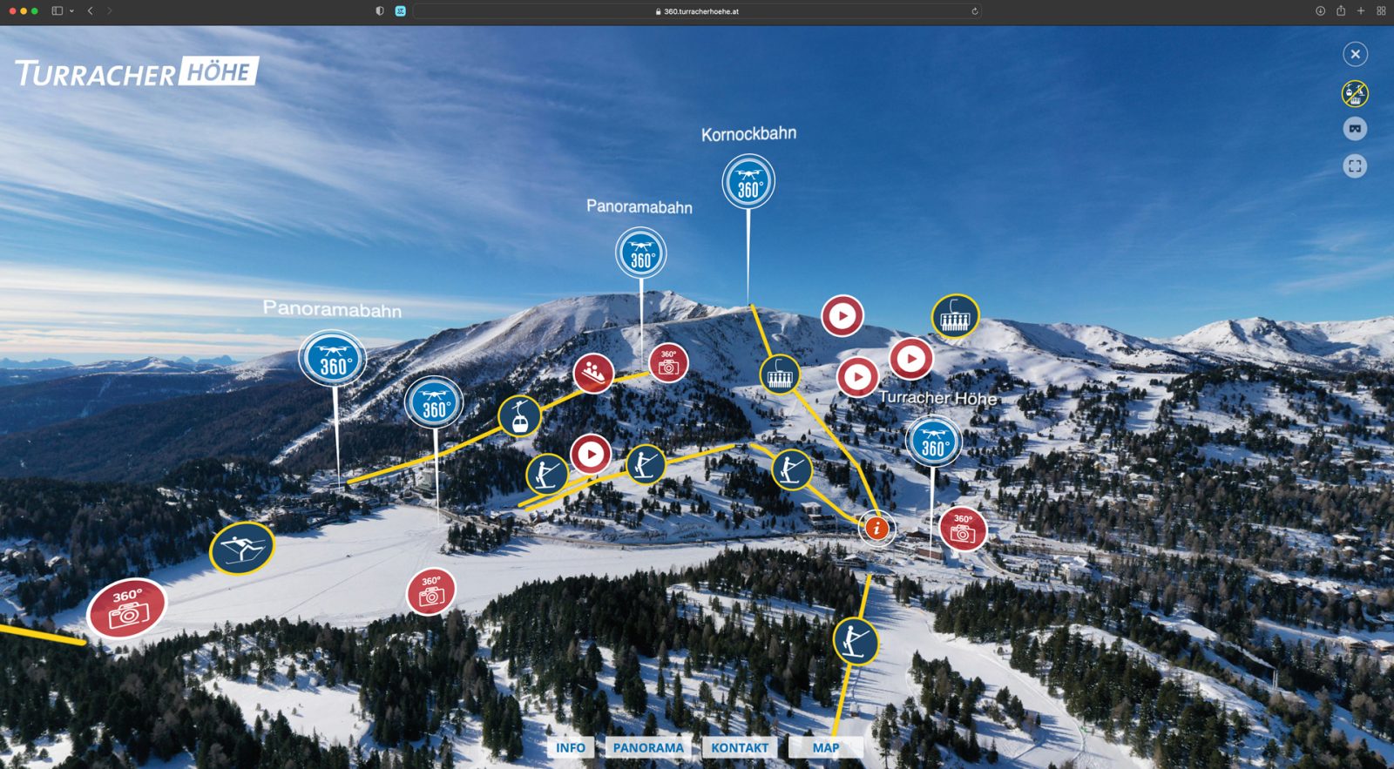This screenshot has height=769, width=1394.
Task: Click the Turracher Höhe logo
Action: click(x=137, y=72)
